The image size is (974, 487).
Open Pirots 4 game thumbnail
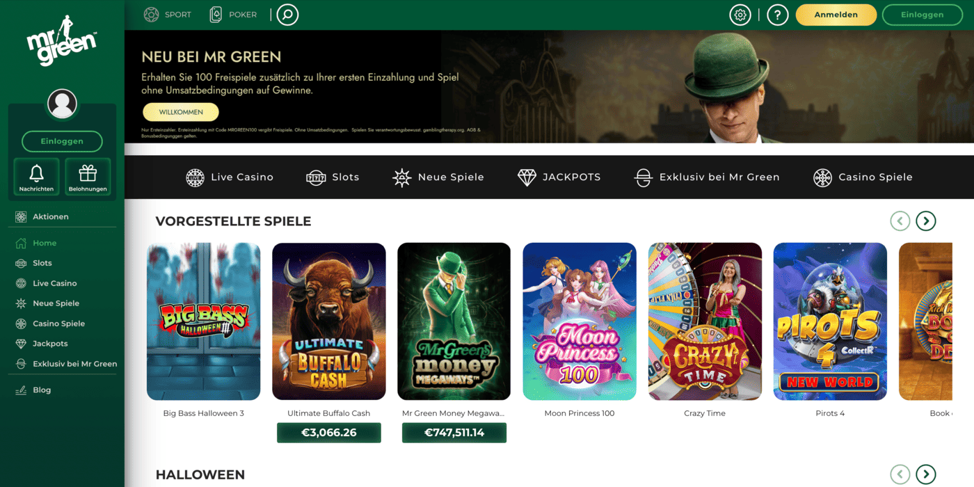pos(830,321)
